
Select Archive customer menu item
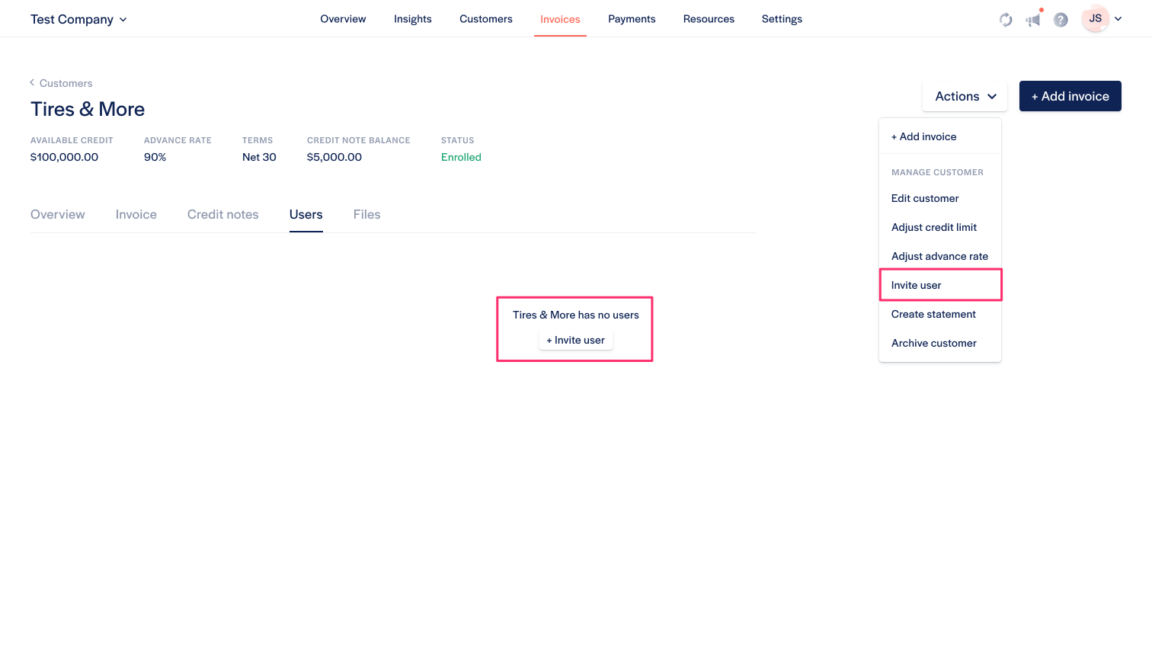tap(933, 343)
